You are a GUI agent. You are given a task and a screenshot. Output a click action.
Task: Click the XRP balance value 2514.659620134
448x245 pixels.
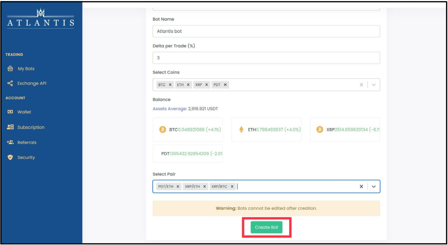(351, 130)
